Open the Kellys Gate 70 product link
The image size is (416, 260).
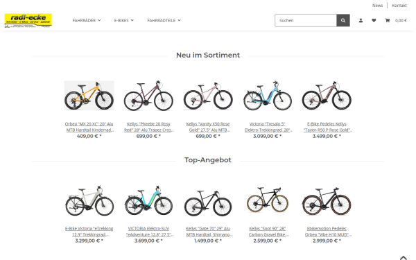coord(208,232)
